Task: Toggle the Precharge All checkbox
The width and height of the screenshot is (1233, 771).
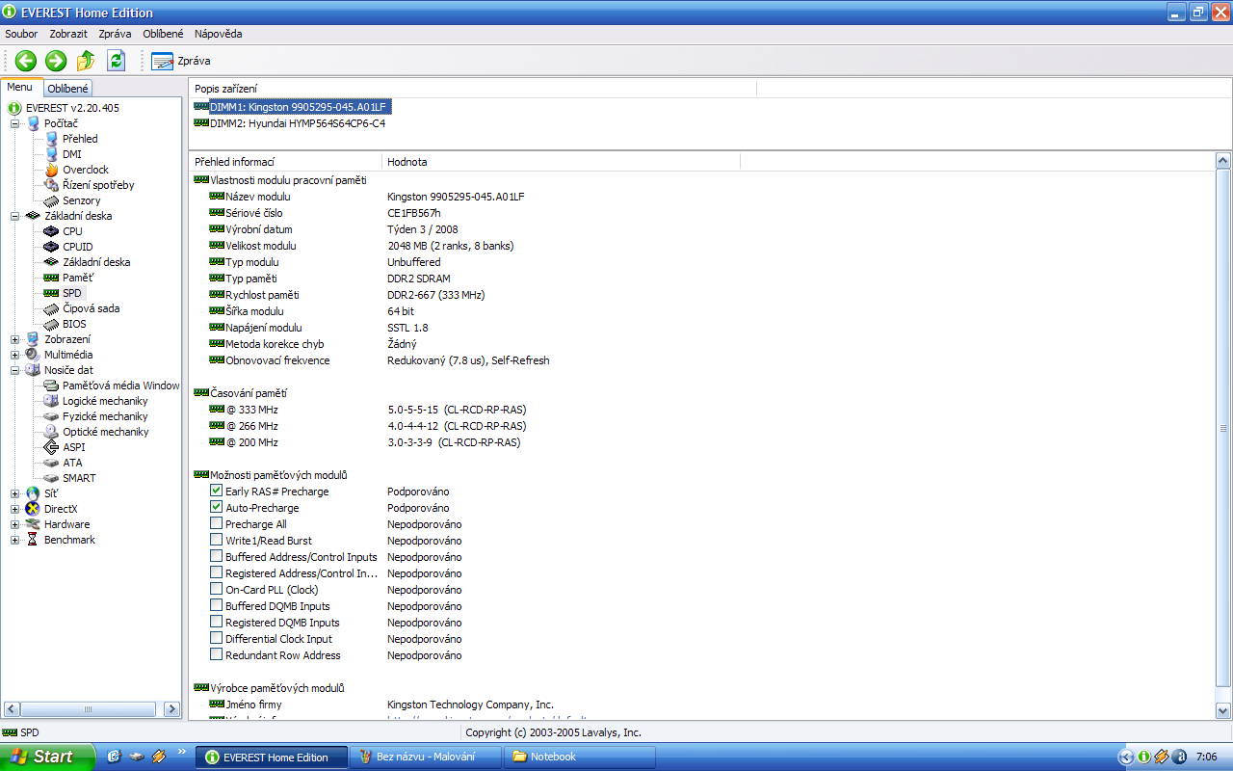Action: click(217, 524)
